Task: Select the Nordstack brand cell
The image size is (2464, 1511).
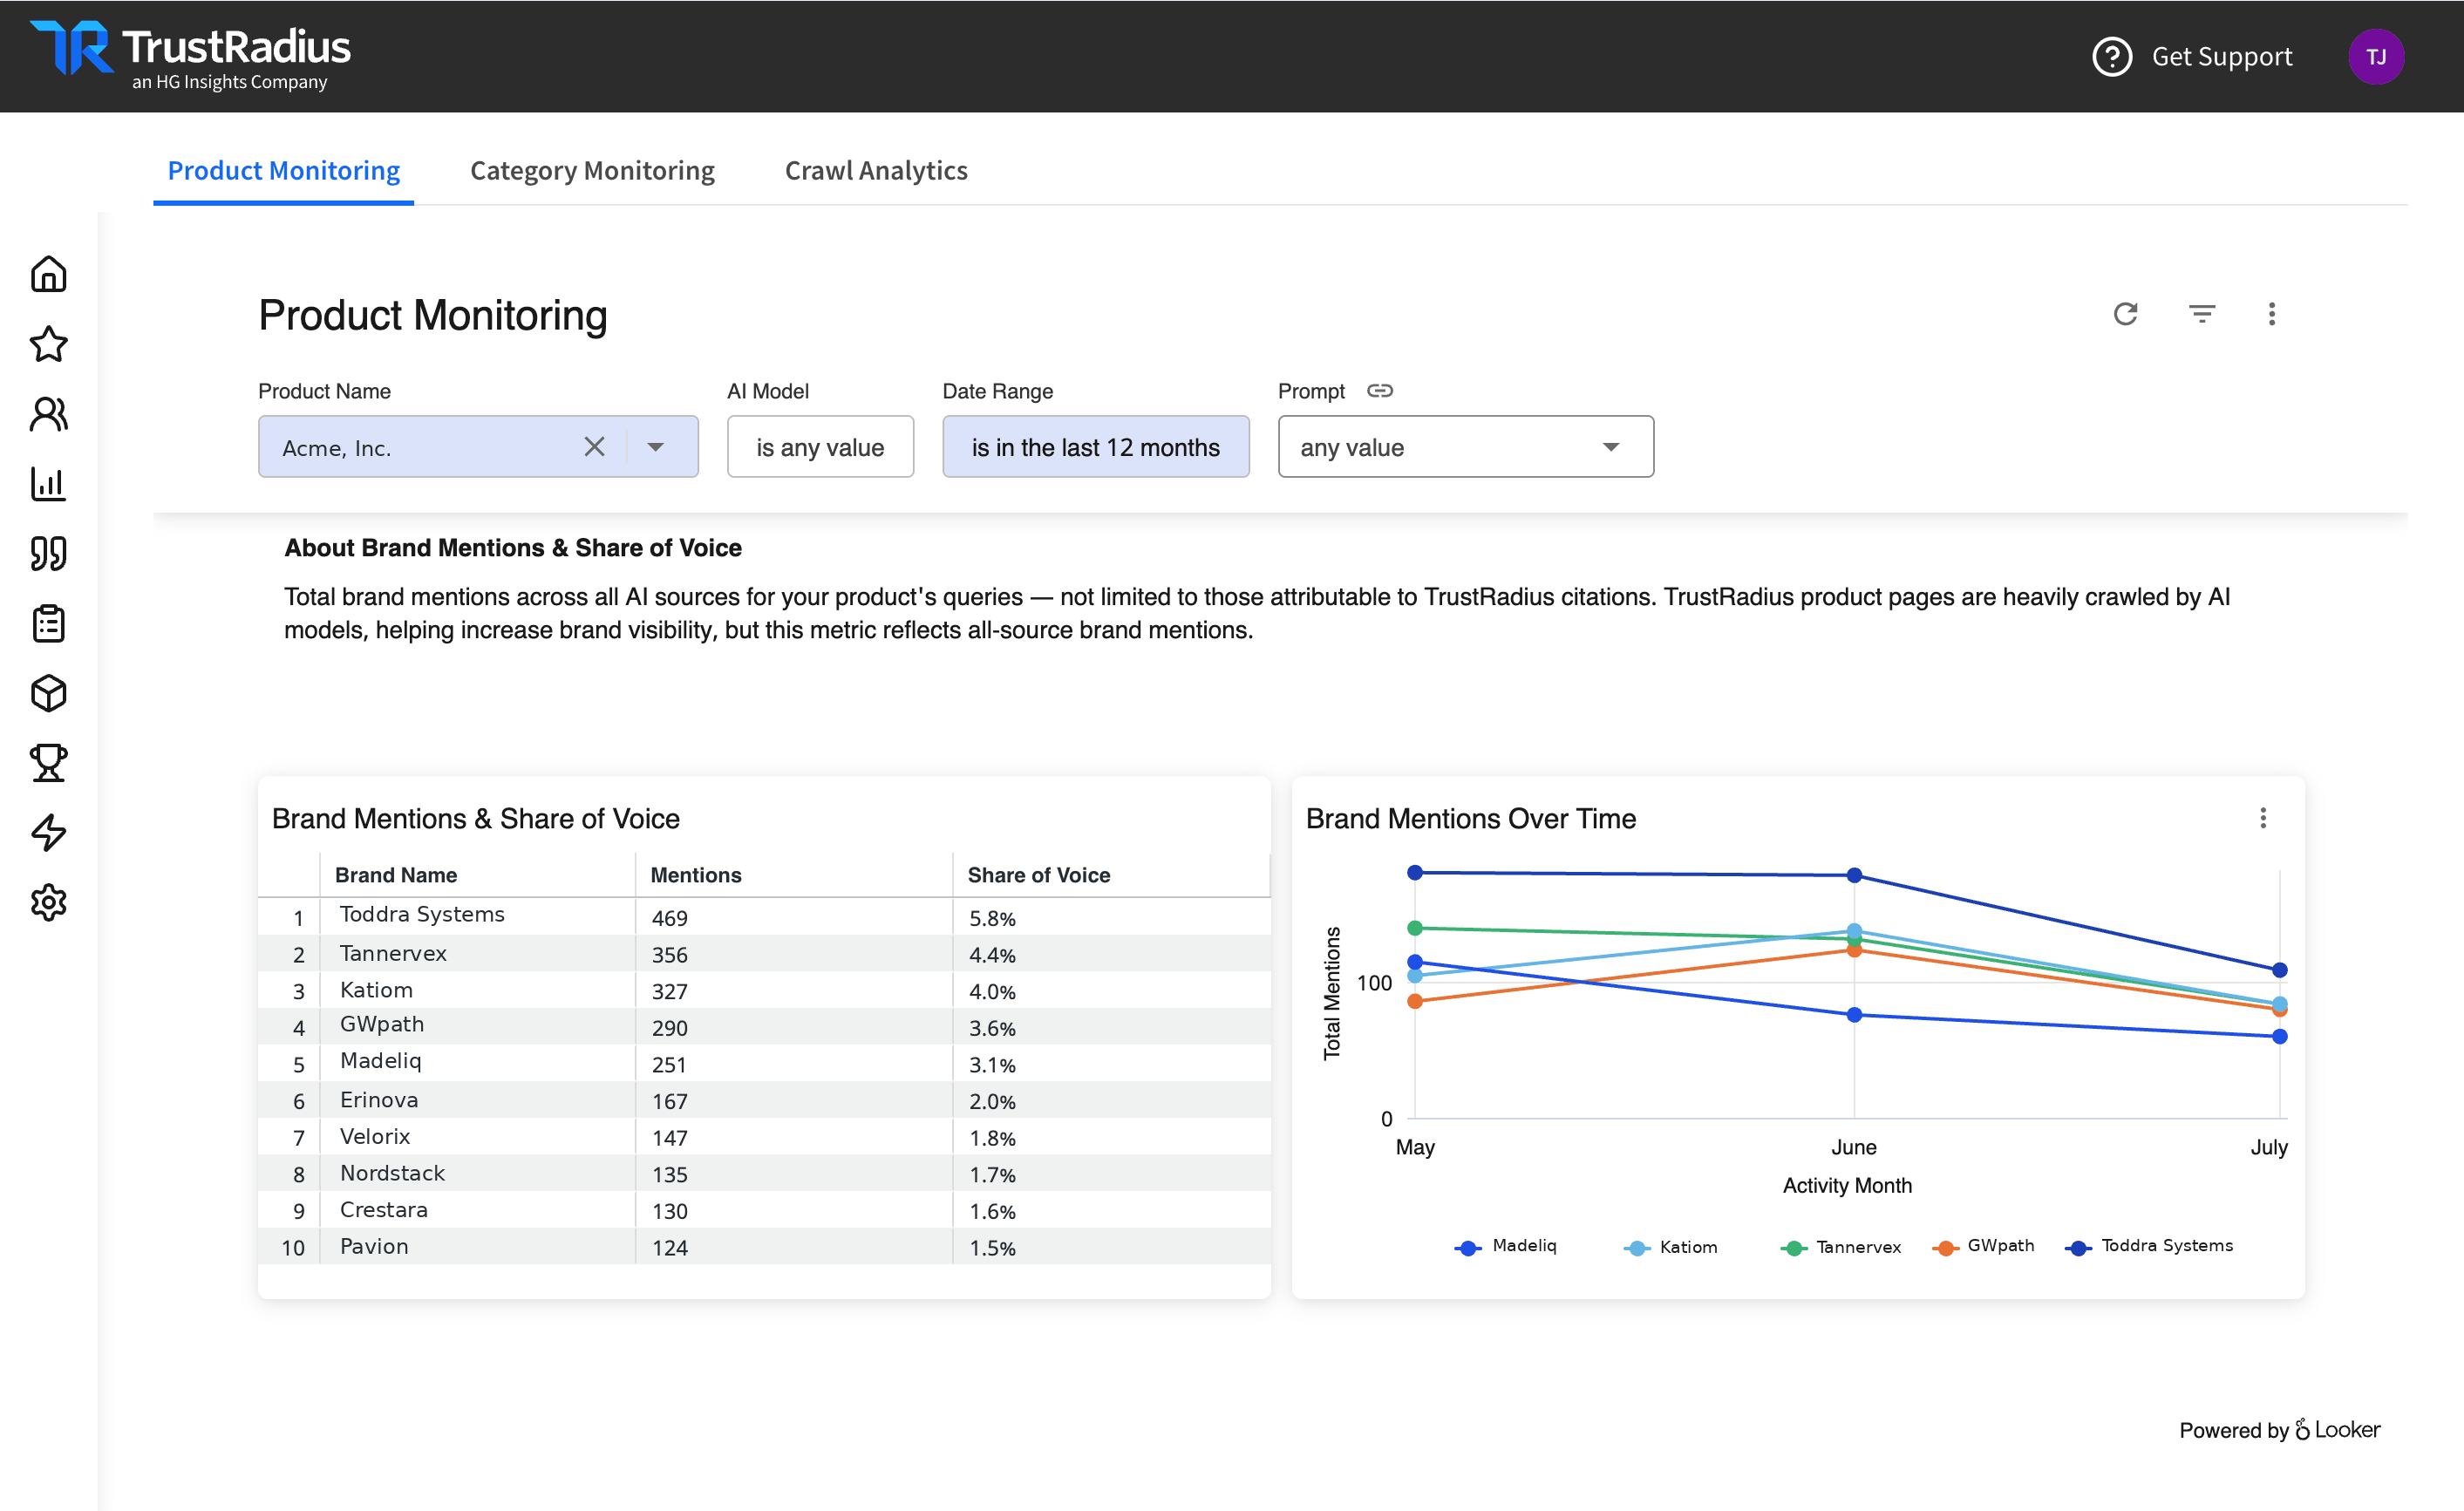Action: [477, 1173]
